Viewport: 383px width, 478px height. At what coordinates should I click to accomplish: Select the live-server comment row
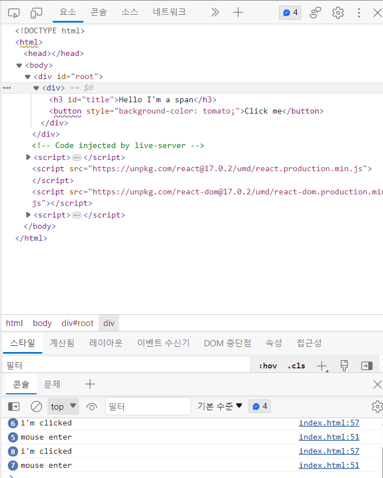(118, 145)
